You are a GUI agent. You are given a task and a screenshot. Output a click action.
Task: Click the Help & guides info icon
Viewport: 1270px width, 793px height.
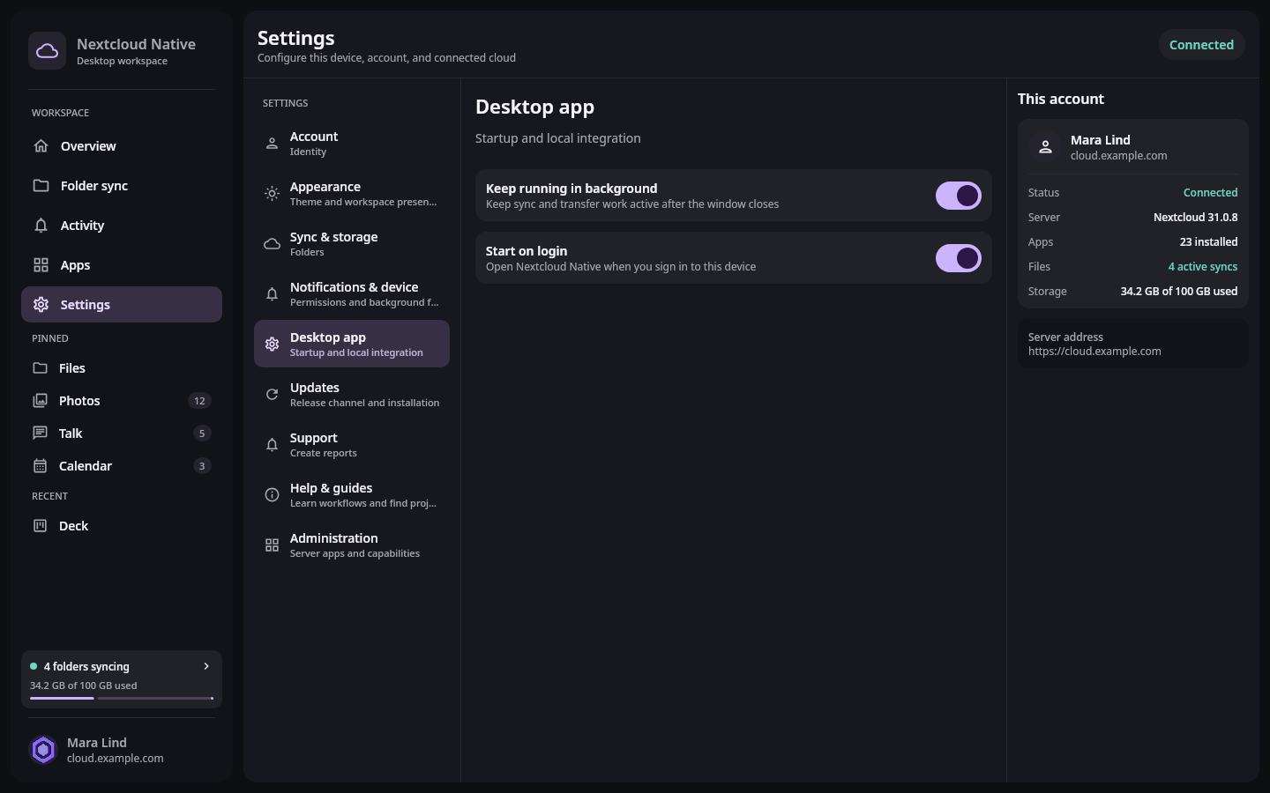(272, 495)
